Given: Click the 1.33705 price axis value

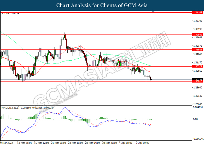Looking at the screenshot, I should coord(198,21).
